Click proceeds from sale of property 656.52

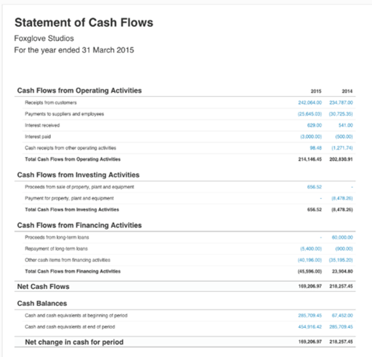pos(314,187)
